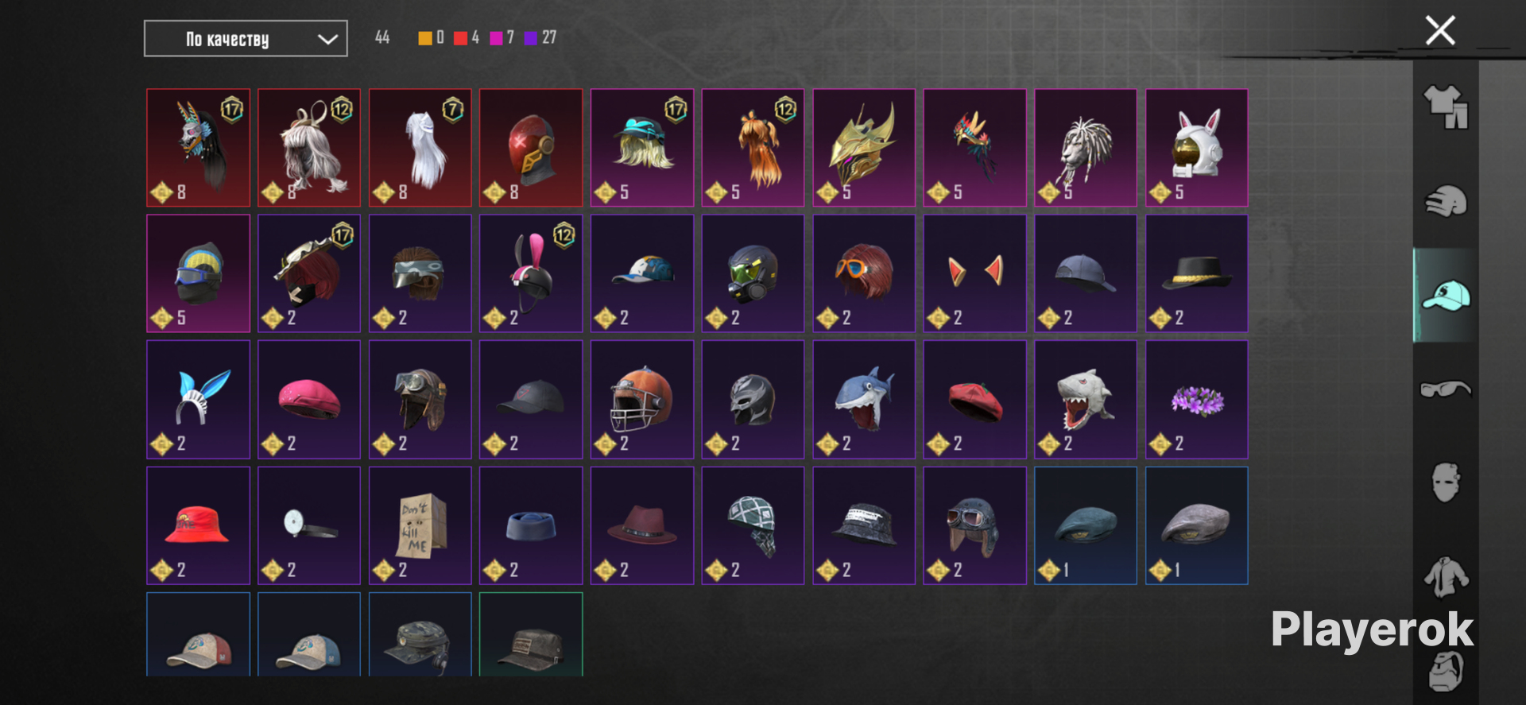Choose the orange cricket helmet item
Viewport: 1526px width, 705px height.
641,400
